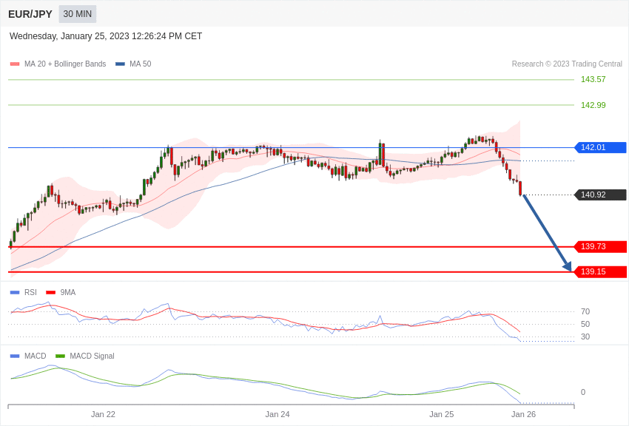Click the MA 50 legend color swatch

coord(120,64)
